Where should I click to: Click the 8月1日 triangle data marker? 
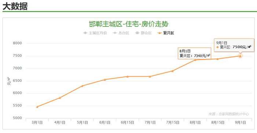tap(195, 60)
